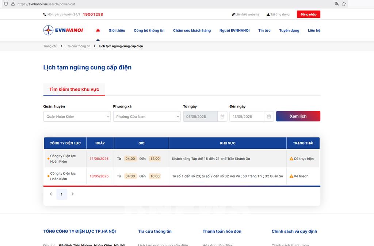Open the Người EVNHANOI menu
Screen dimensions: 374x246
click(x=234, y=31)
